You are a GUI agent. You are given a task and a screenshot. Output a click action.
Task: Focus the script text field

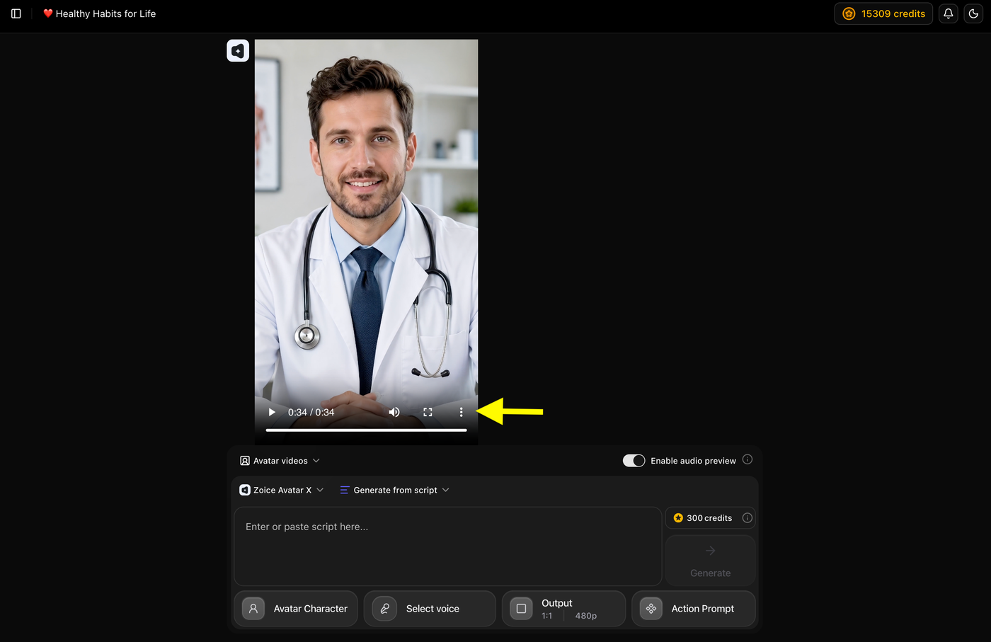coord(448,546)
